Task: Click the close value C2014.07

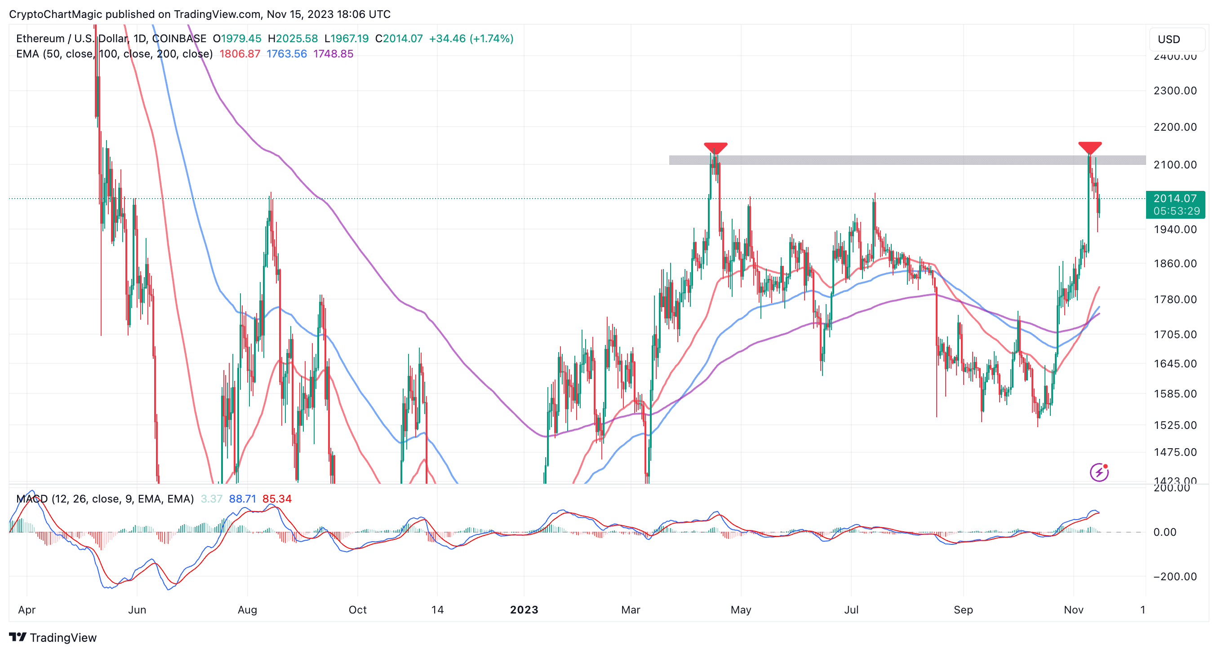Action: point(399,38)
